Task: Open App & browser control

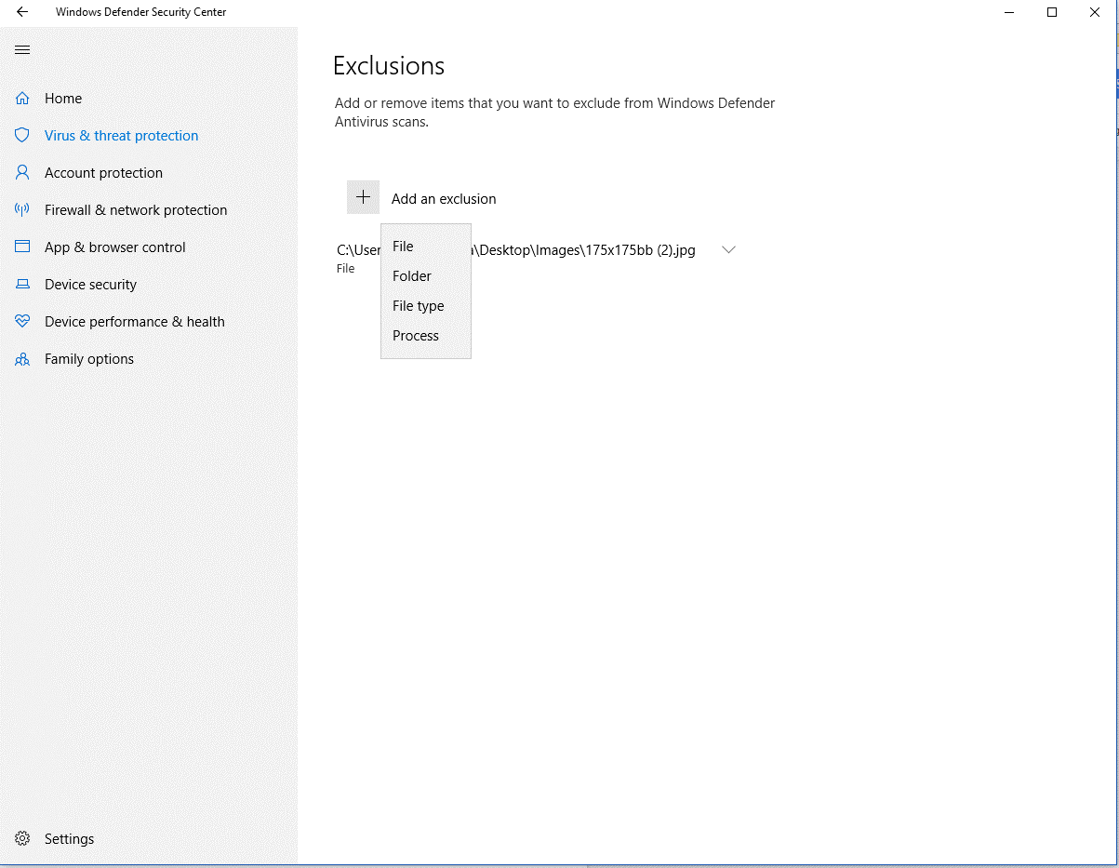Action: (x=115, y=247)
